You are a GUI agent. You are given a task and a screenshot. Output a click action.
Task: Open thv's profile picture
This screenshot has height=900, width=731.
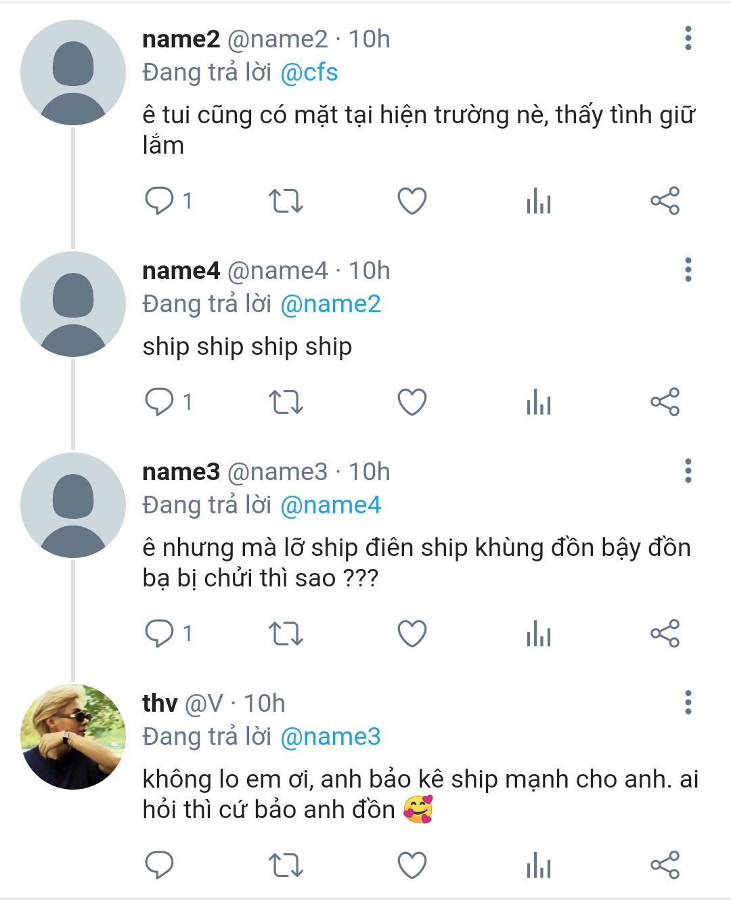click(x=73, y=737)
